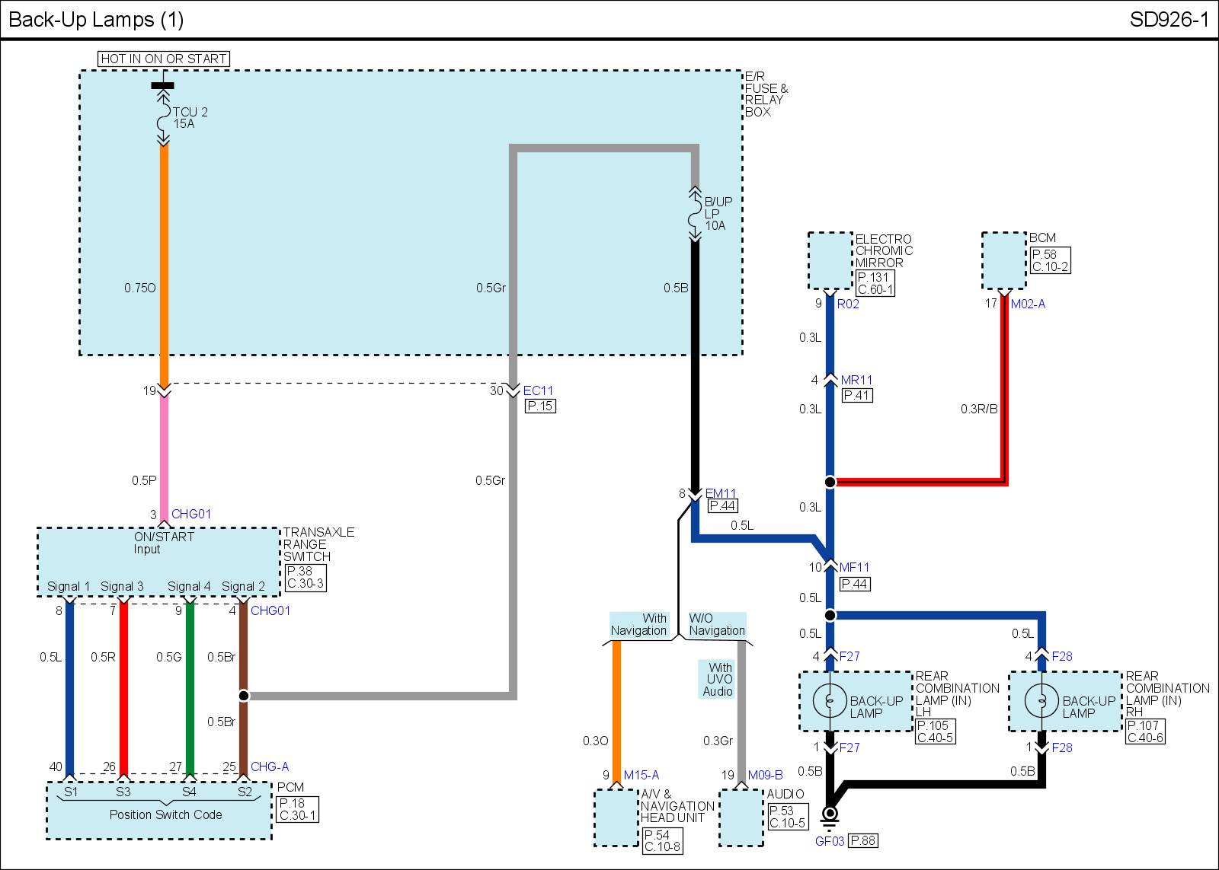Click the 'SD926-1' diagram code

[x=1169, y=20]
